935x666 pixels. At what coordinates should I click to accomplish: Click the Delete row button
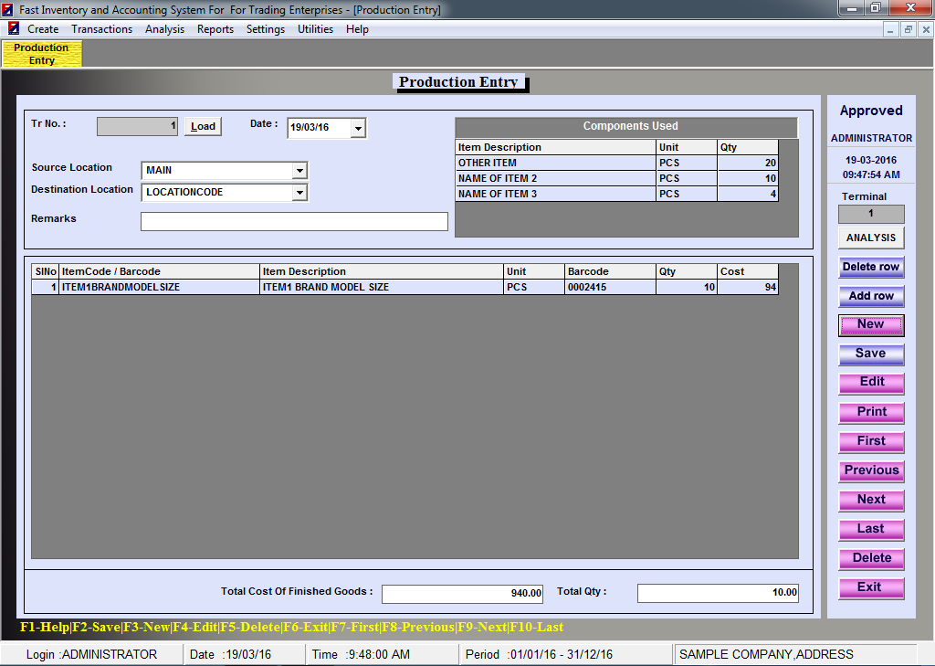click(x=871, y=267)
